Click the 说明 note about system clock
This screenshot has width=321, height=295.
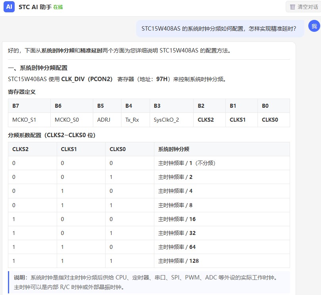point(149,282)
